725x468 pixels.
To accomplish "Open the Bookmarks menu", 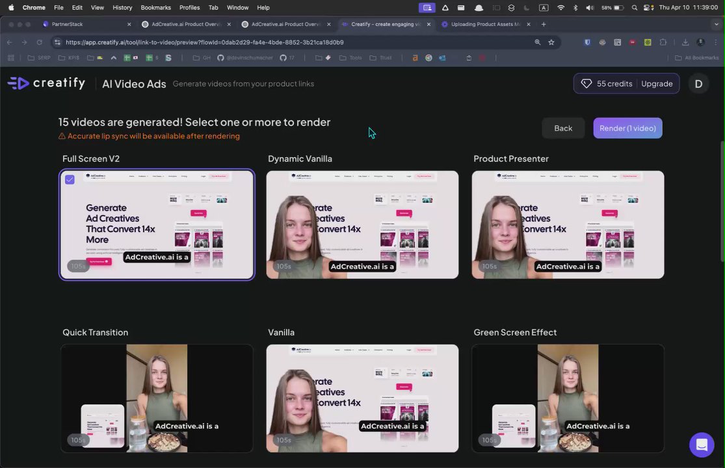I will point(156,7).
